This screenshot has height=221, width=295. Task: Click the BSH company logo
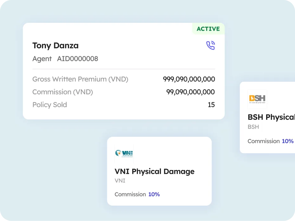pyautogui.click(x=257, y=99)
